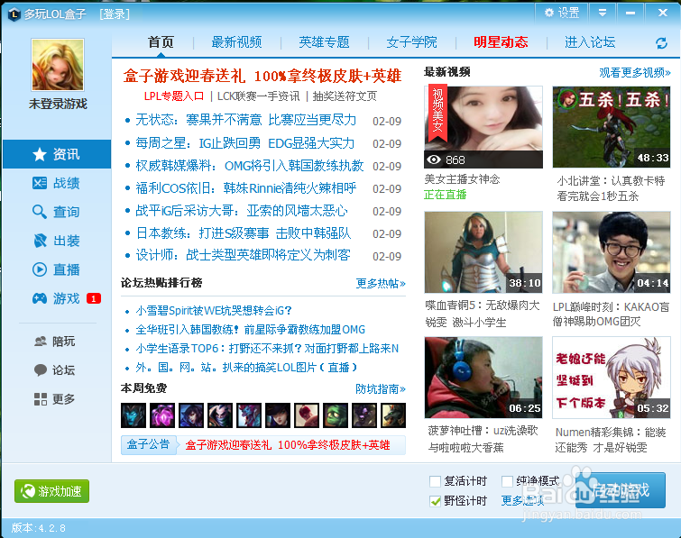Image resolution: width=681 pixels, height=538 pixels.
Task: Select the first free champion icon
Action: (x=133, y=415)
